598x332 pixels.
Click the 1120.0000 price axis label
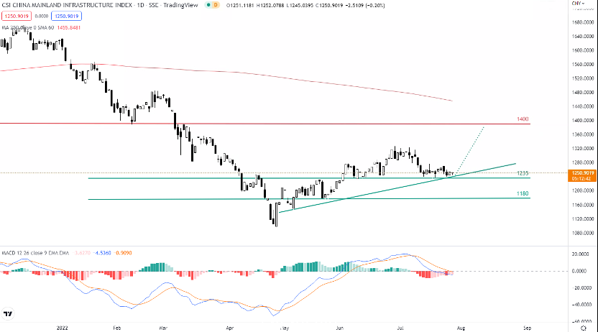(x=584, y=218)
